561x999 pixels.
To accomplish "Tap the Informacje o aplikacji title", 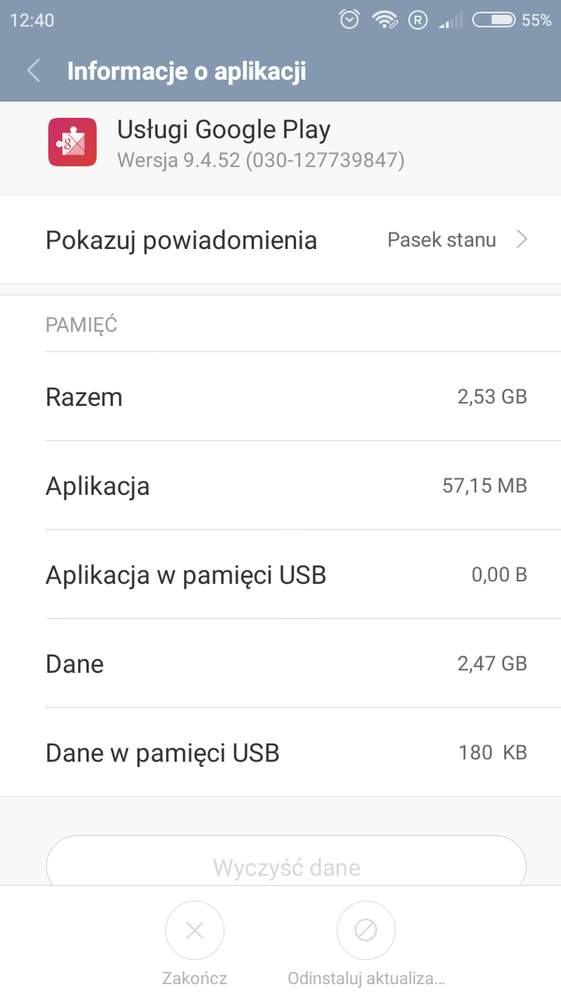I will tap(186, 71).
